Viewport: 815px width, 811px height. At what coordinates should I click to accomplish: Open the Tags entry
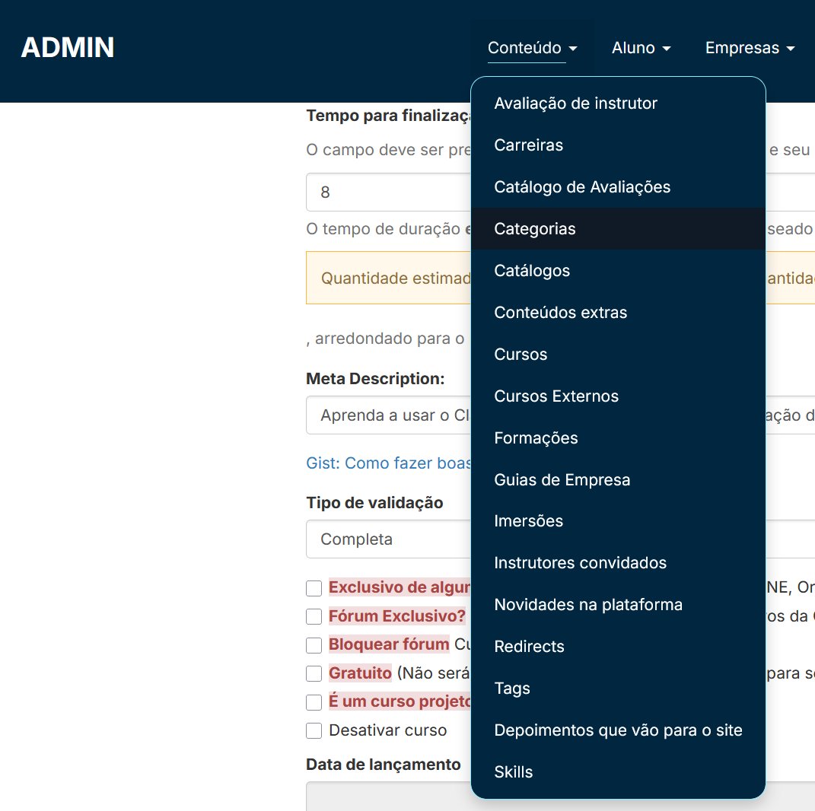(x=617, y=689)
